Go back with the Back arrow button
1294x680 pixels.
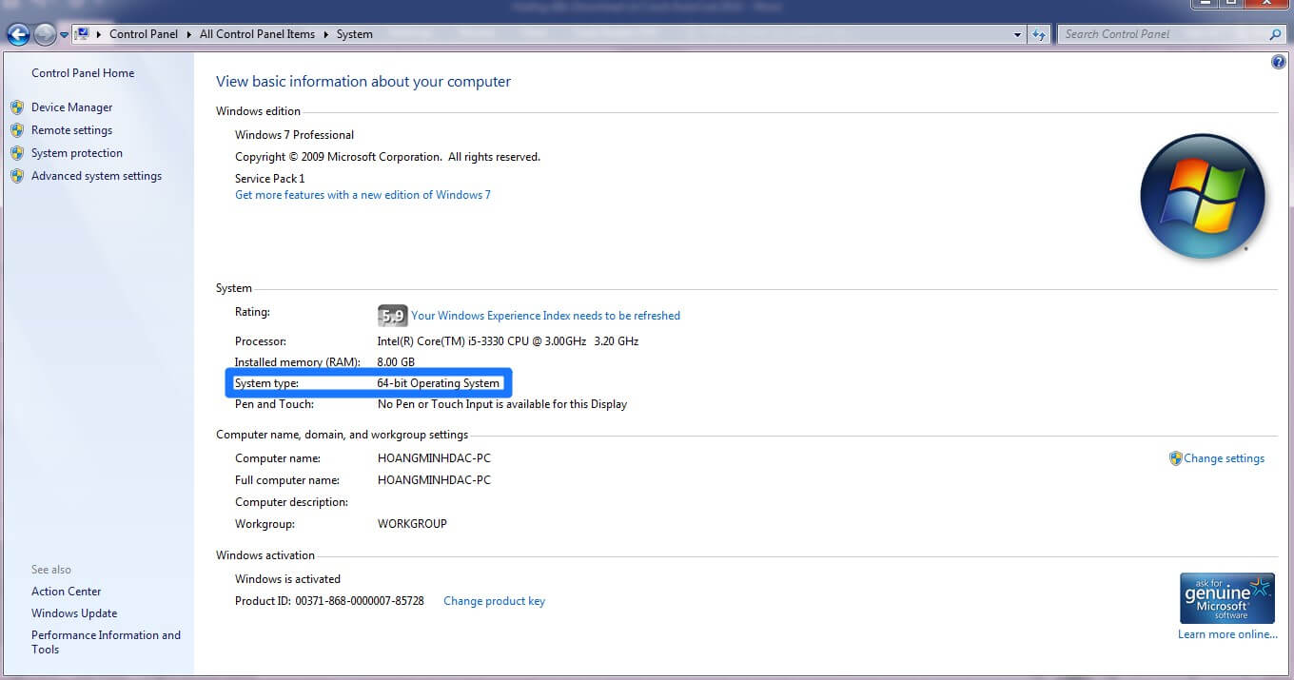[x=17, y=35]
